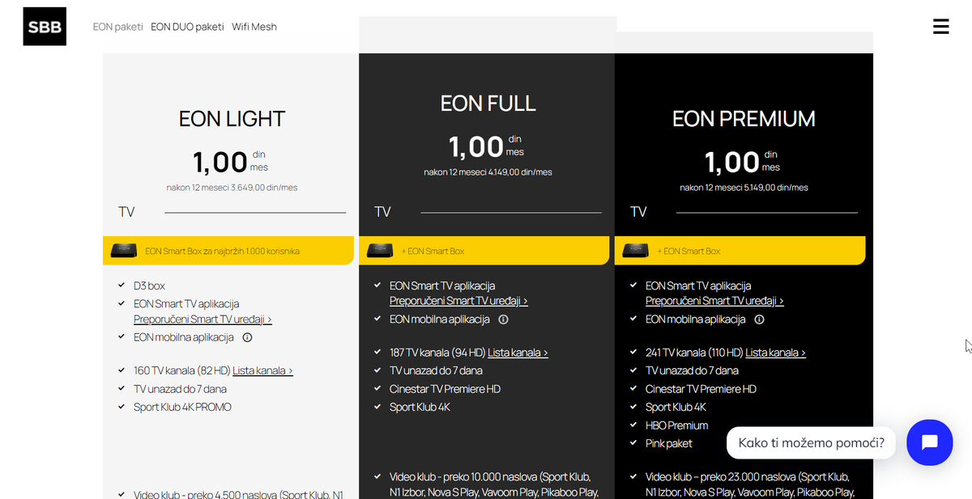The height and width of the screenshot is (499, 972).
Task: Click the 'Pink paket' feature
Action: pyautogui.click(x=669, y=443)
